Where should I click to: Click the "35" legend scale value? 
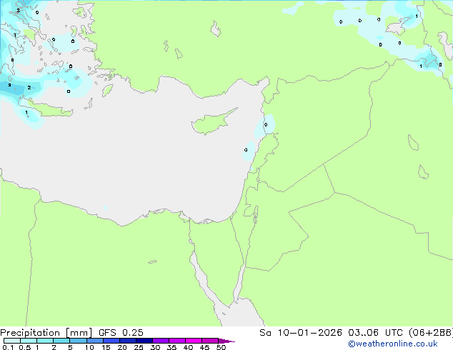point(171,347)
